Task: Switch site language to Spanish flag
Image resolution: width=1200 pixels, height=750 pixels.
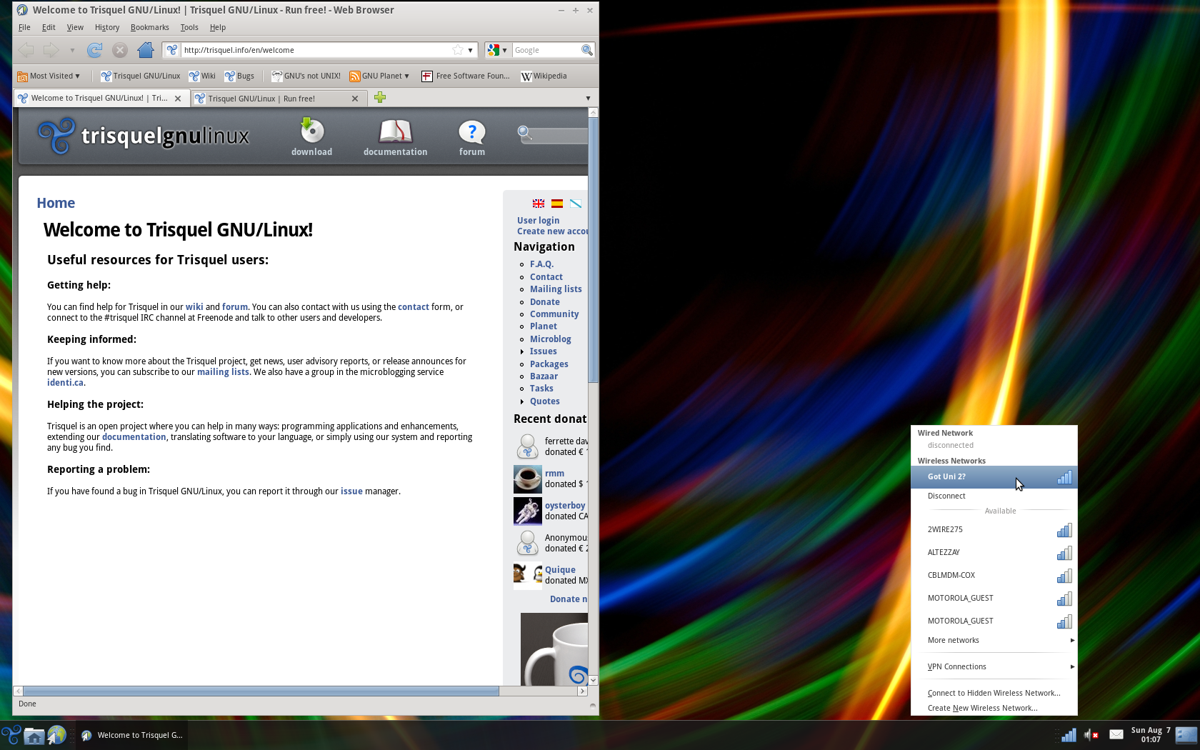Action: point(557,204)
